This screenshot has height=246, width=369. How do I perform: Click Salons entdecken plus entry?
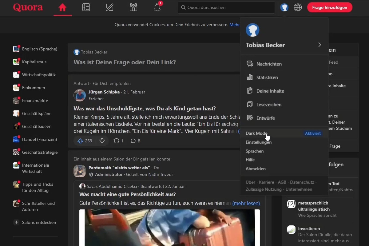pyautogui.click(x=35, y=222)
